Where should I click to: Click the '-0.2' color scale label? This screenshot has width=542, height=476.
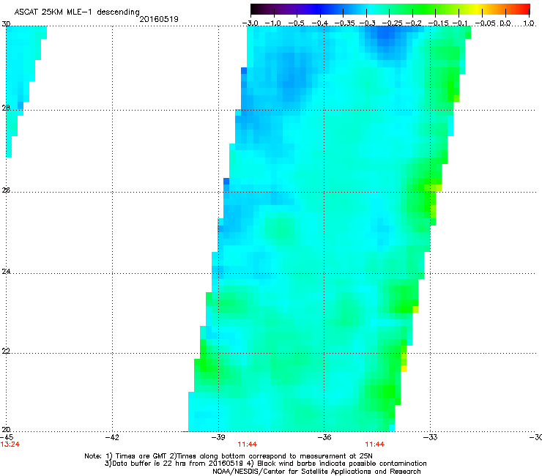[x=414, y=23]
